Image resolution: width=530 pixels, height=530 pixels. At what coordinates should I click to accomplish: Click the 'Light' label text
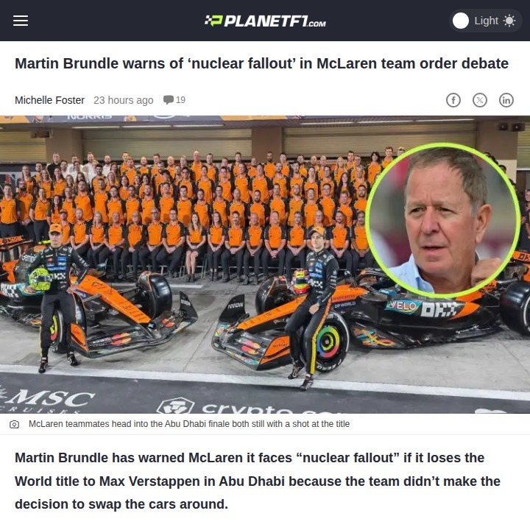[x=486, y=21]
